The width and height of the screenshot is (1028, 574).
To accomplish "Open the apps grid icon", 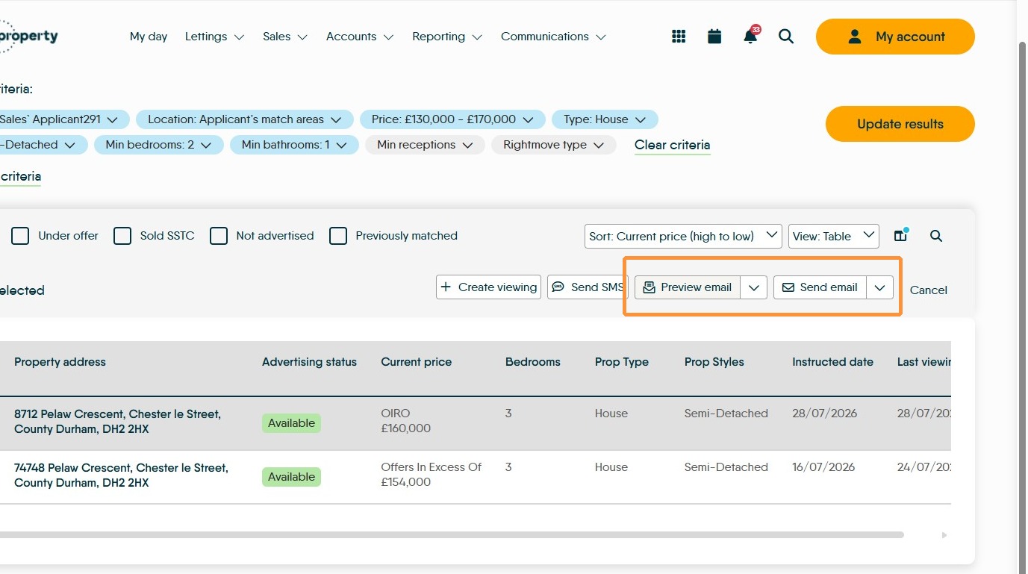I will (x=679, y=37).
